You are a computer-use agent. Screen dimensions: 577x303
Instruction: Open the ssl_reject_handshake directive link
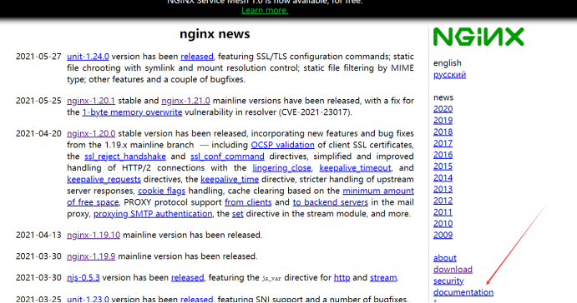(x=125, y=156)
